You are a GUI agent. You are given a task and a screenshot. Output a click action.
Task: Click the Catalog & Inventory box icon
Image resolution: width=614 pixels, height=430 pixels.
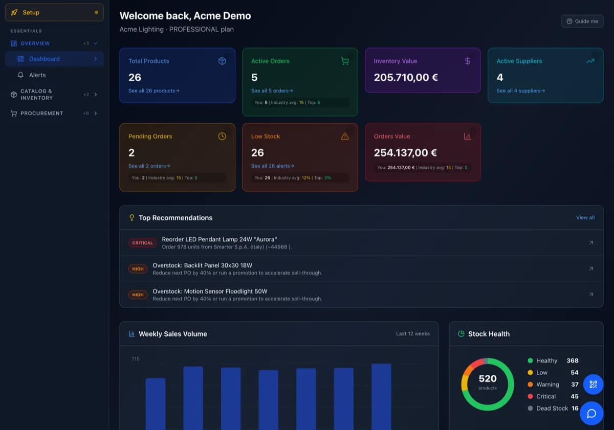point(14,95)
